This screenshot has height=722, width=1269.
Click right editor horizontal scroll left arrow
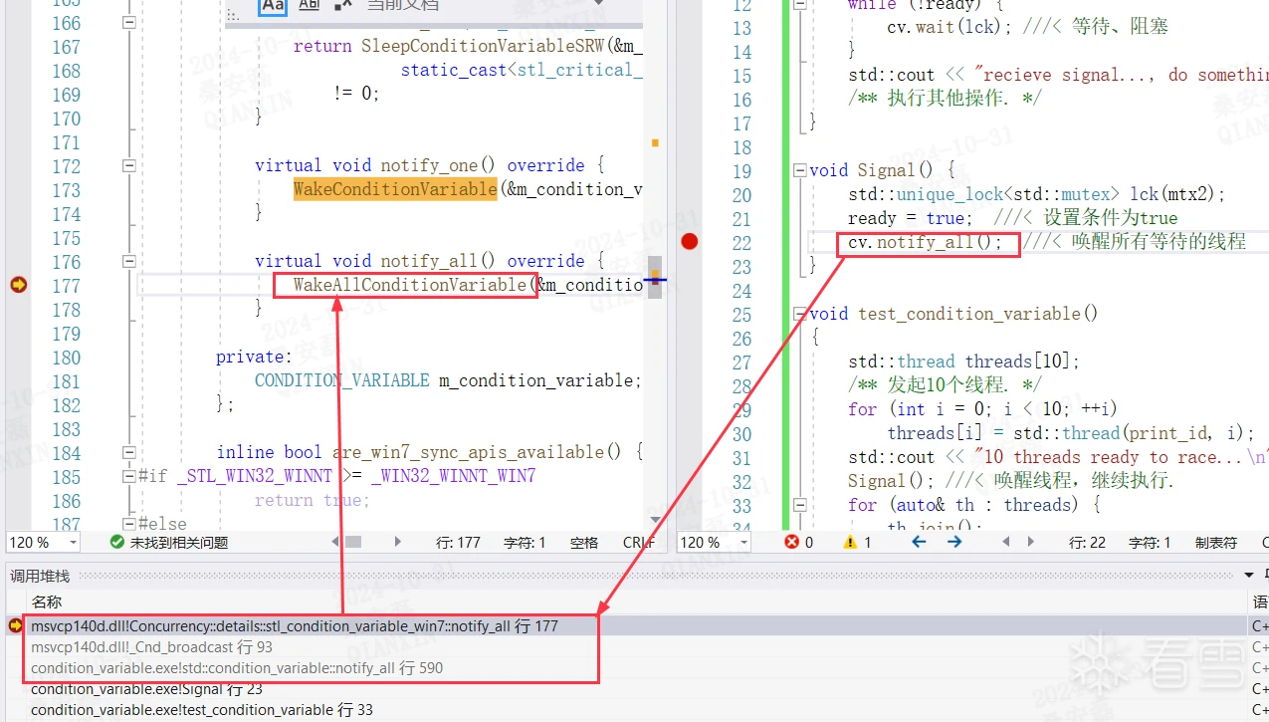coord(1005,542)
